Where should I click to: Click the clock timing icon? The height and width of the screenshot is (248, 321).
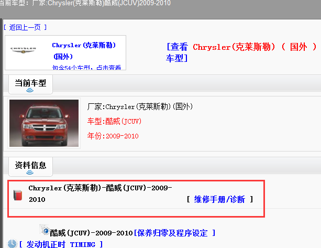pyautogui.click(x=12, y=244)
